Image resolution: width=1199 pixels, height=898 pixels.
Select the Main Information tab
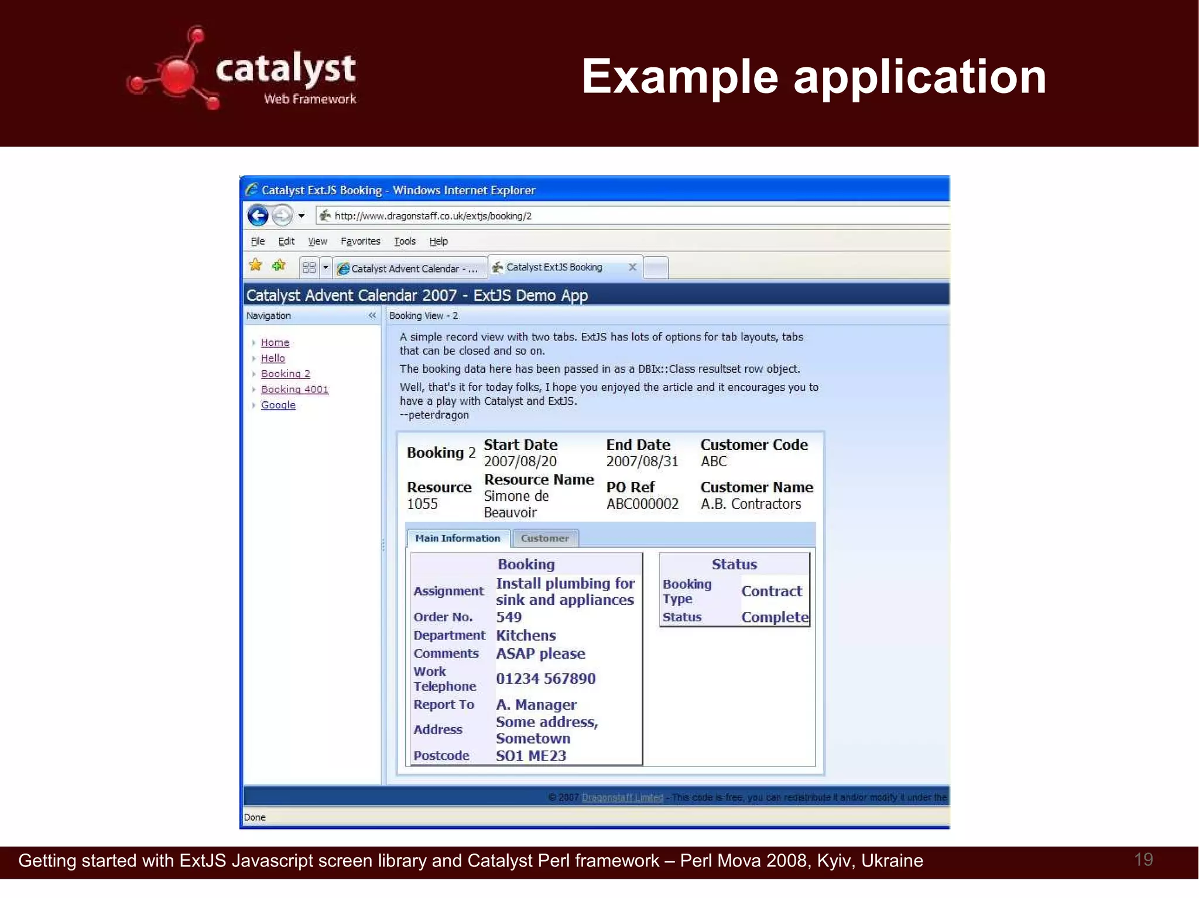click(x=457, y=538)
